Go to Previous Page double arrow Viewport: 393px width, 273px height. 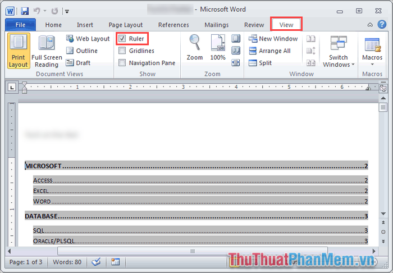[x=383, y=222]
